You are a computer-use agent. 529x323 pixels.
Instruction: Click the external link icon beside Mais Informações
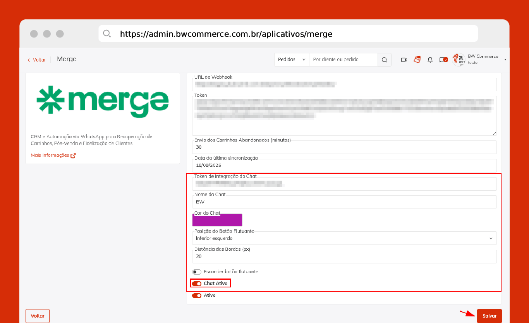(x=73, y=155)
